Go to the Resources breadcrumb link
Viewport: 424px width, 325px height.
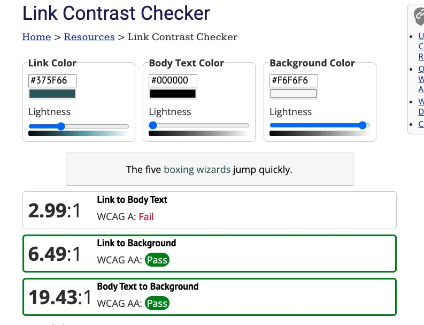[x=89, y=37]
